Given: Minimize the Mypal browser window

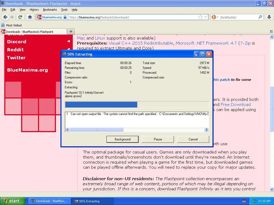Looking at the screenshot, I should click(x=258, y=3).
